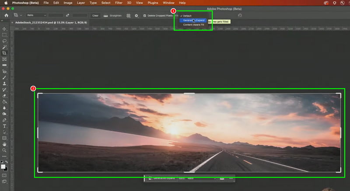Open the Ratio dropdown in contextual task bar
This screenshot has height=191, width=350.
tap(202, 178)
